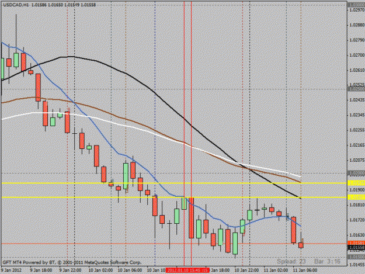
Task: Click the yellow 1.01857 price label
Action: tap(356, 197)
